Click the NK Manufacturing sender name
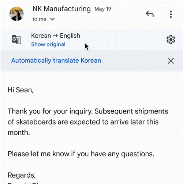 pos(61,9)
